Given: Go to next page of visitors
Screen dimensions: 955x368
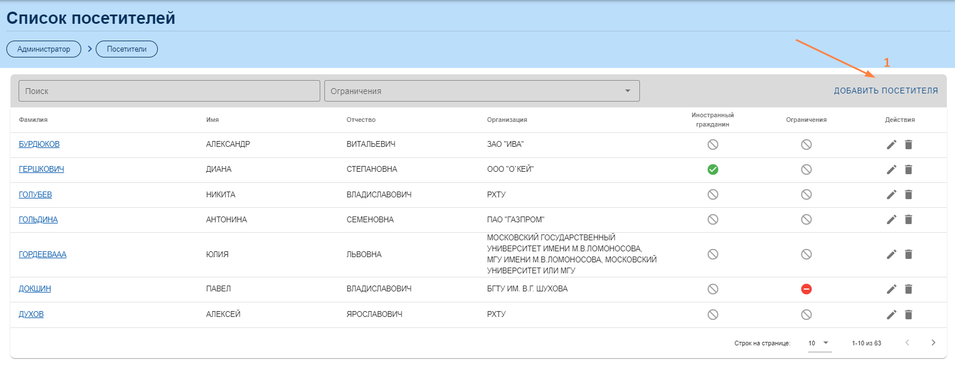Looking at the screenshot, I should pos(933,343).
